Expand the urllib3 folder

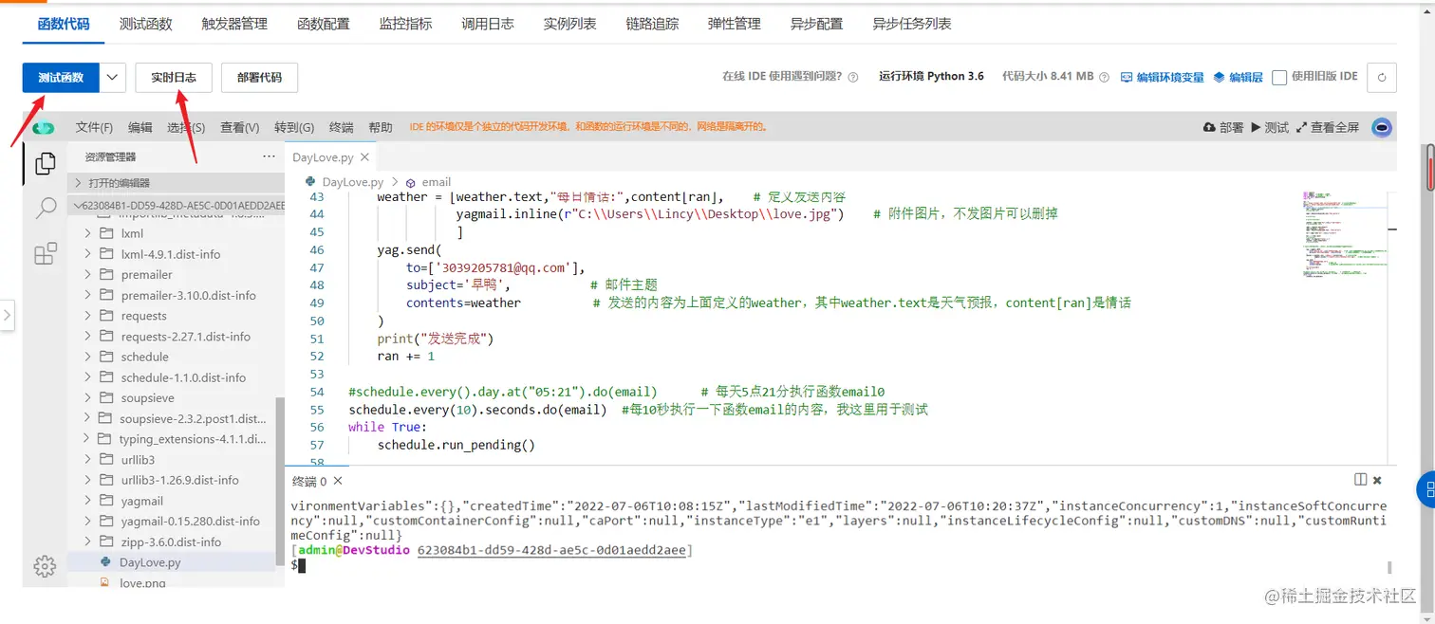click(138, 460)
